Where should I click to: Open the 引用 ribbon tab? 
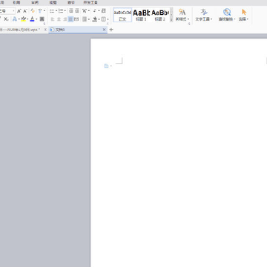tap(16, 2)
